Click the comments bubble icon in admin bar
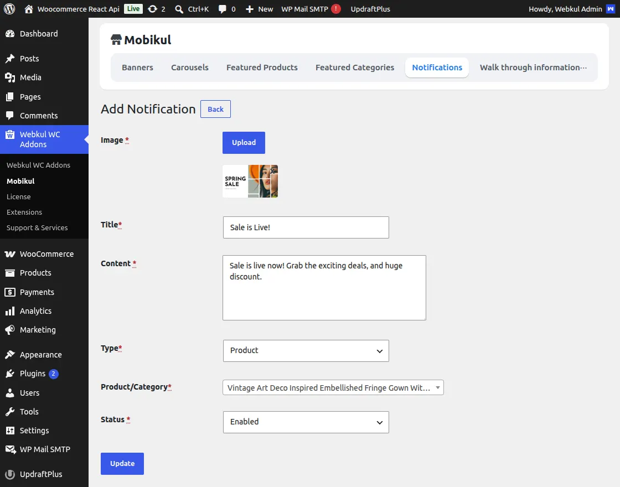 pyautogui.click(x=223, y=9)
